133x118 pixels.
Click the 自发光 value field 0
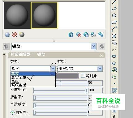95,112
